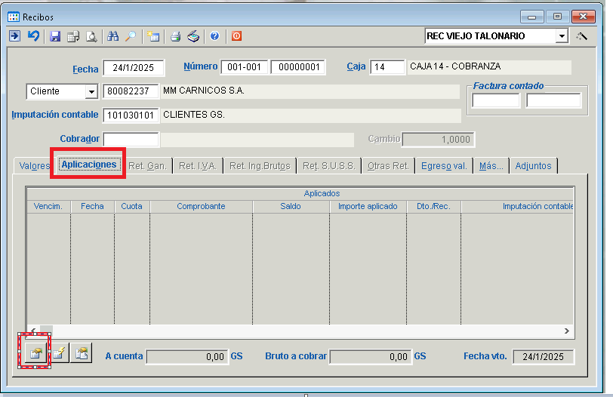Expand the Cliente type dropdown
Viewport: 613px width, 397px height.
(91, 91)
